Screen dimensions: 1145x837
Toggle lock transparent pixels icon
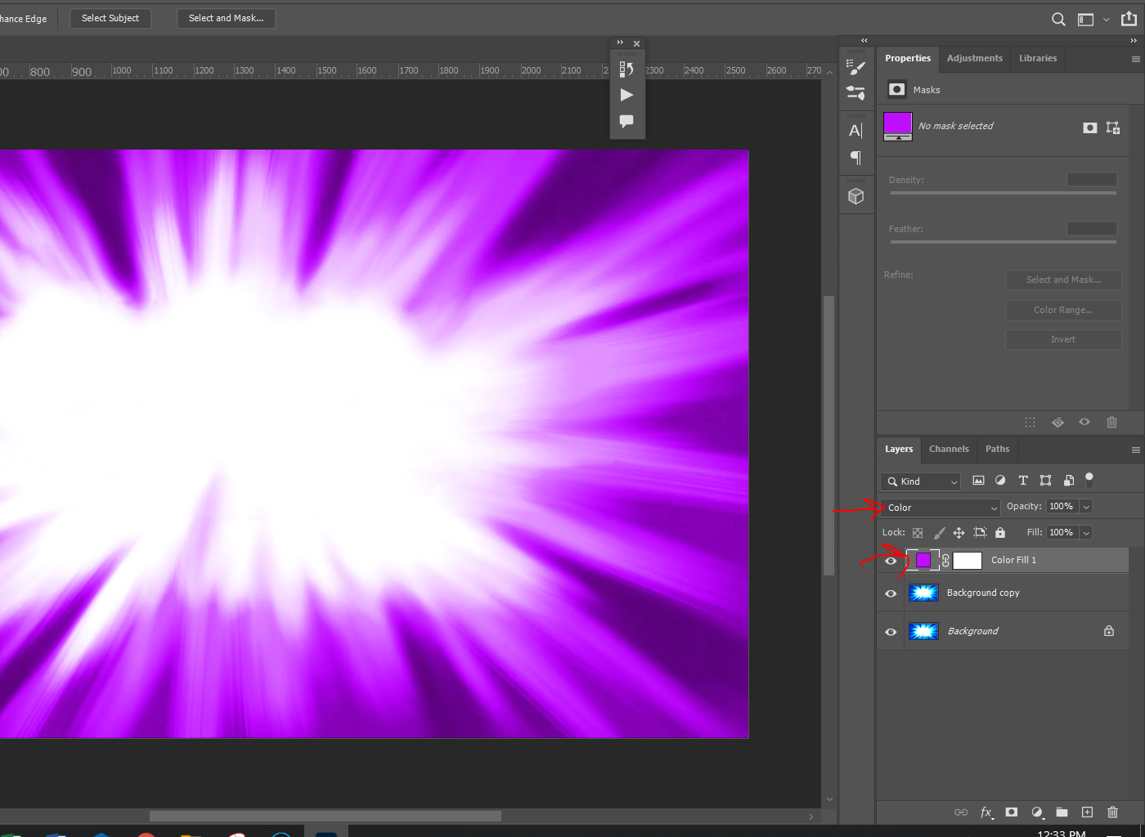click(917, 532)
